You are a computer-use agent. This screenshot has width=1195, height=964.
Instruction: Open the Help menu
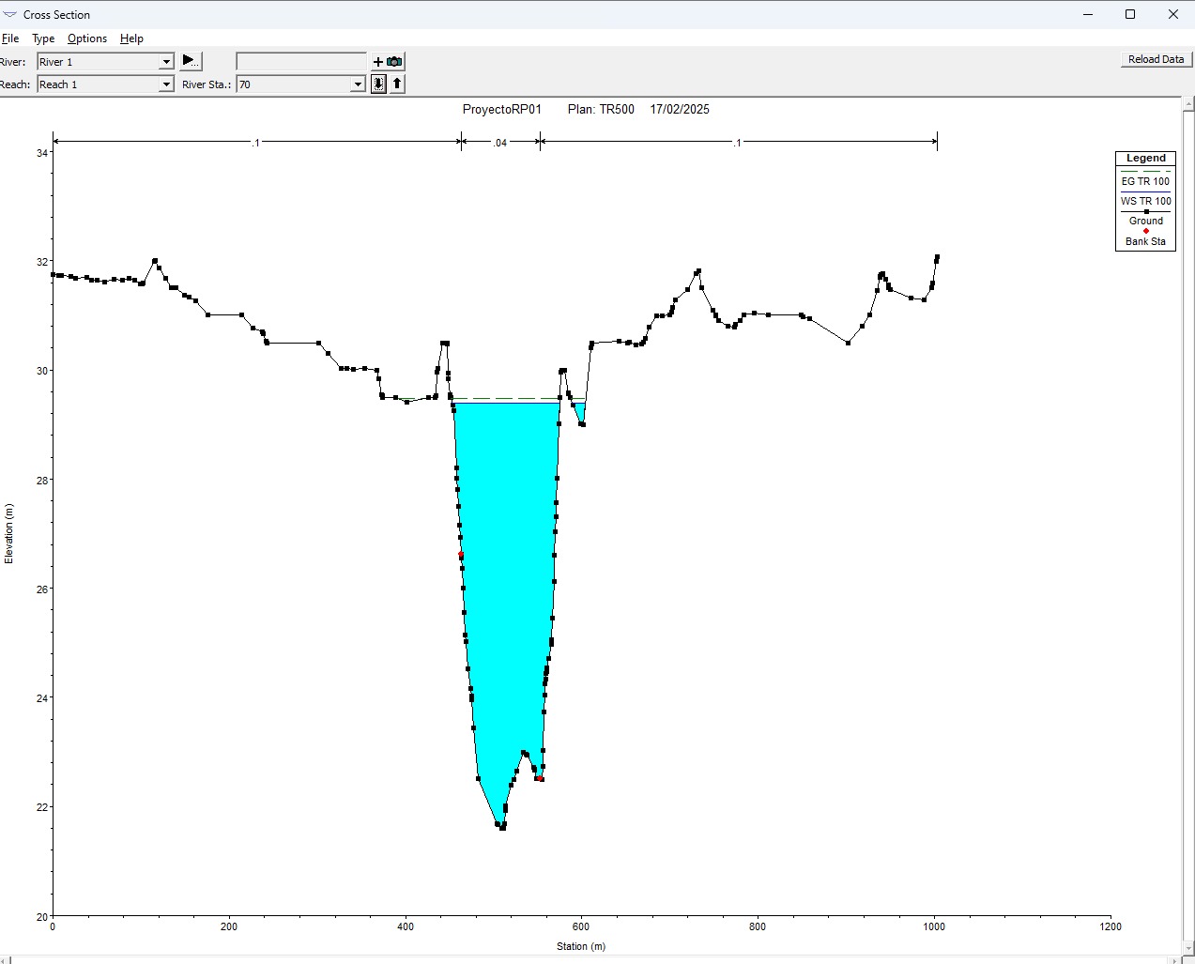click(x=131, y=38)
